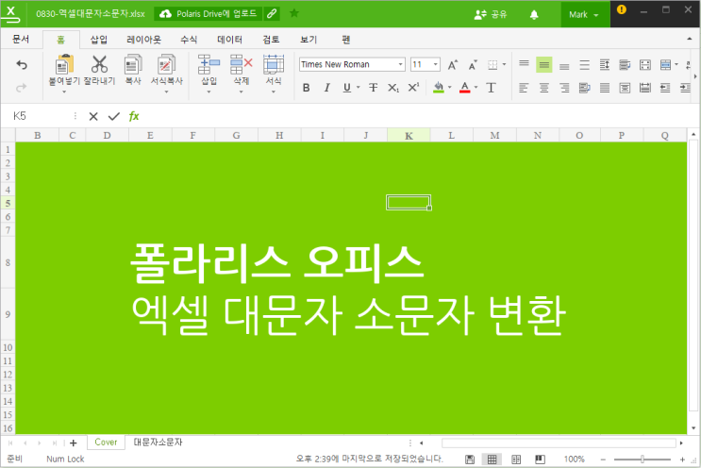Select top vertical alignment
701x468 pixels.
coord(524,65)
